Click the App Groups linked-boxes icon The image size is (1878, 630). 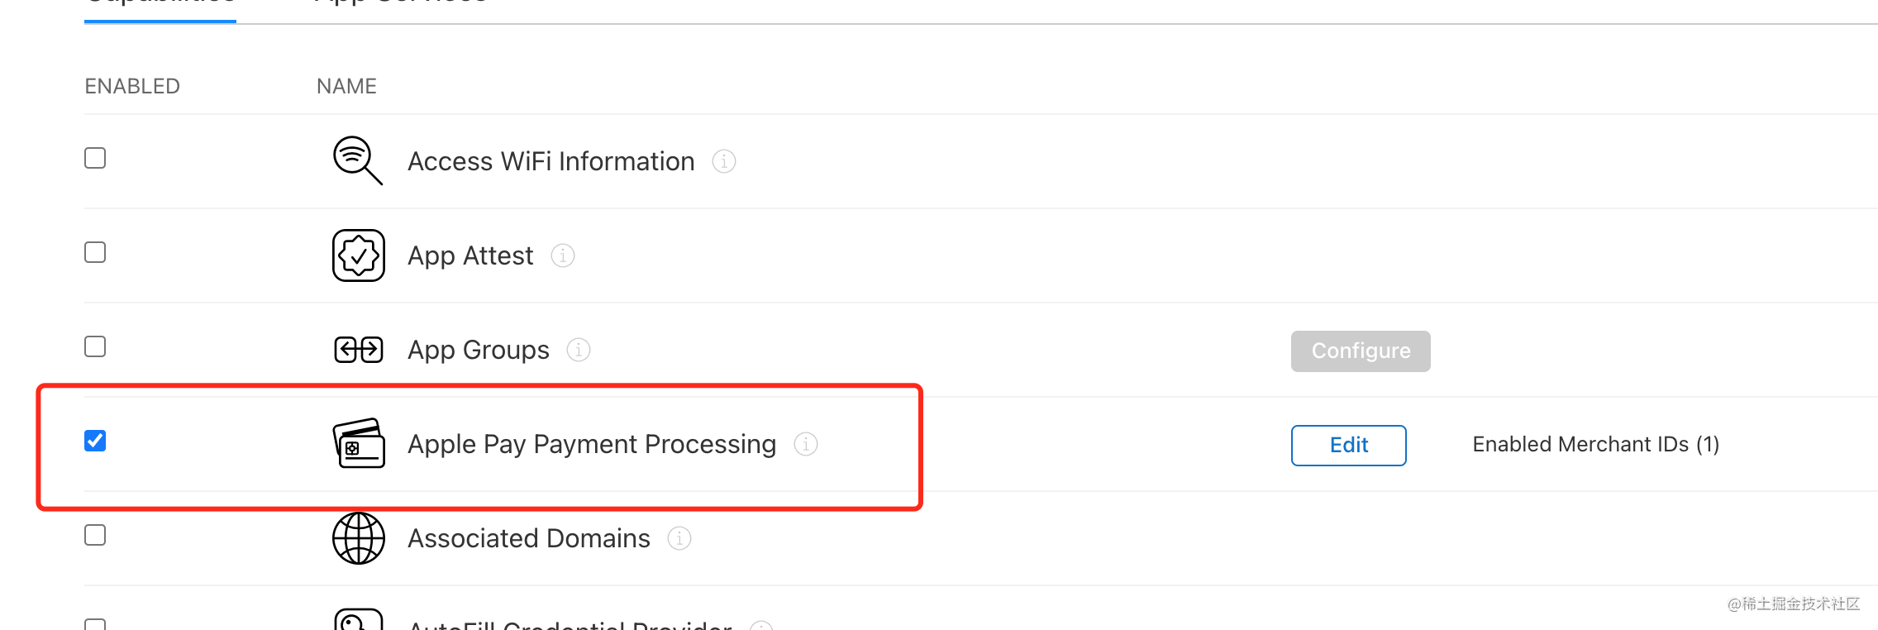point(359,350)
